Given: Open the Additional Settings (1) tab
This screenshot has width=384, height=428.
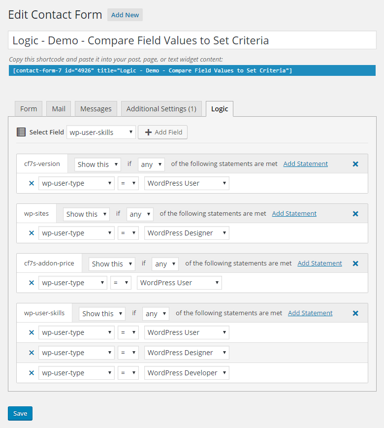Looking at the screenshot, I should [161, 109].
